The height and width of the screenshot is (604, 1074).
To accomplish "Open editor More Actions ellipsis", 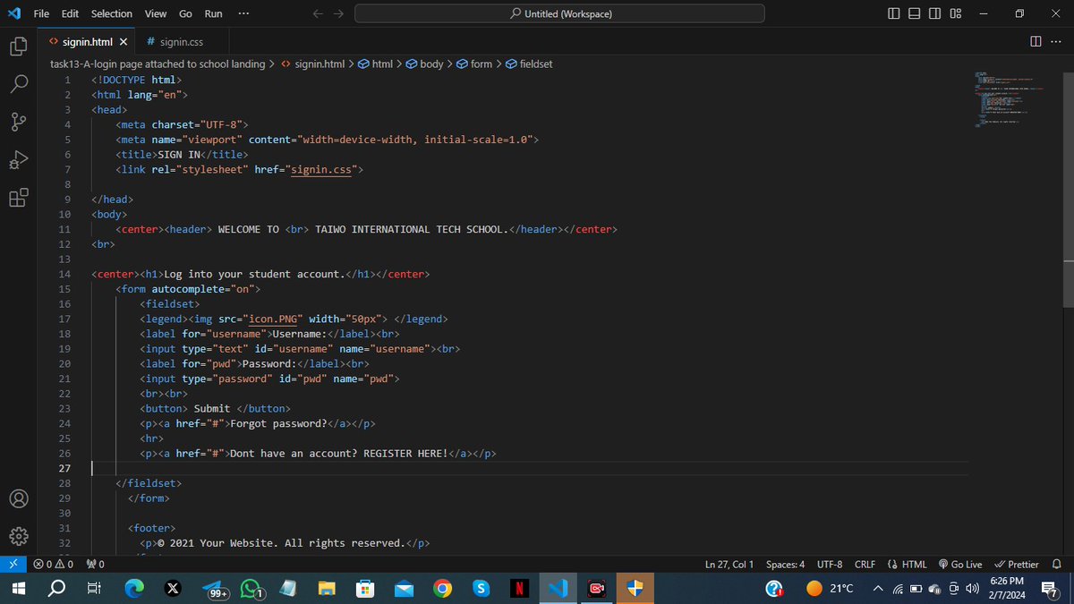I will point(1054,41).
